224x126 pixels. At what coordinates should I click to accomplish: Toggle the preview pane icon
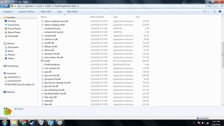click(x=214, y=11)
